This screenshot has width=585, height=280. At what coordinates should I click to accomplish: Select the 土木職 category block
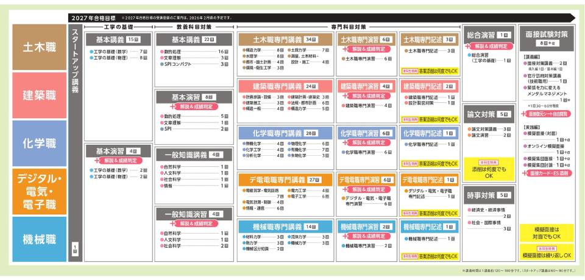coord(39,47)
